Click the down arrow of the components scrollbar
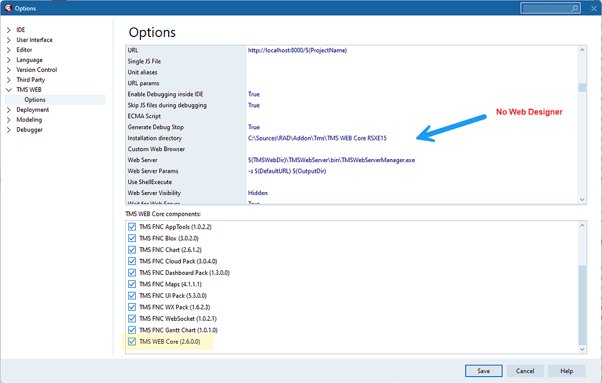 pyautogui.click(x=581, y=349)
